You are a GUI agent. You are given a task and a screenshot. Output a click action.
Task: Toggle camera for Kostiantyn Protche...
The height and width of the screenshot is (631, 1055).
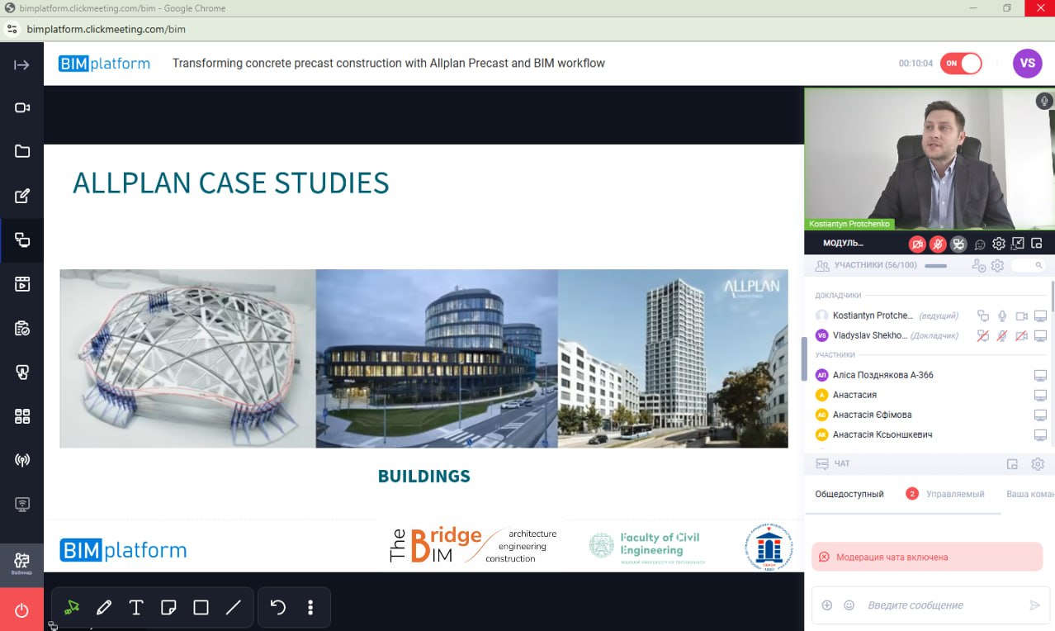[x=1021, y=315]
